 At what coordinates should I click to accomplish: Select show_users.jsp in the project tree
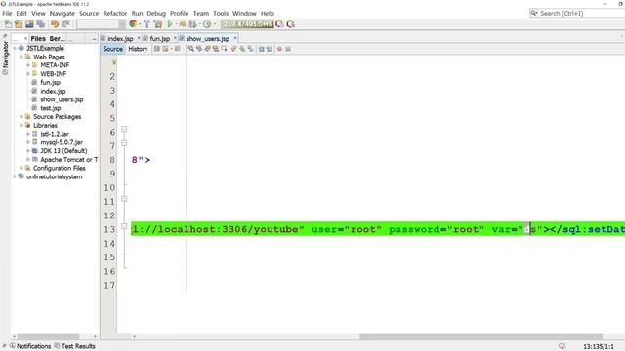62,99
